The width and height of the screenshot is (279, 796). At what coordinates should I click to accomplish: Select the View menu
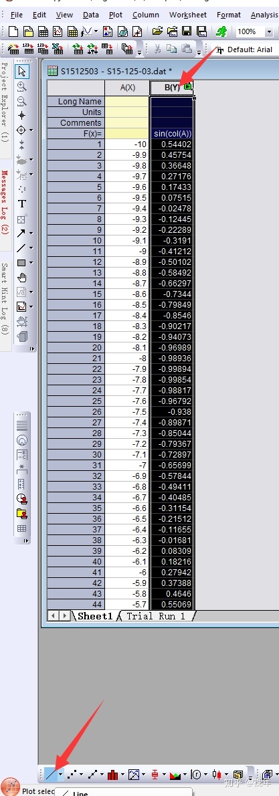click(x=64, y=15)
